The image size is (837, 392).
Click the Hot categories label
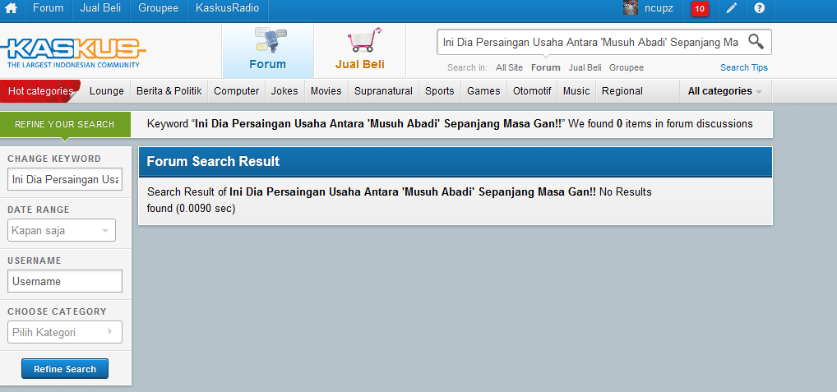pos(40,91)
